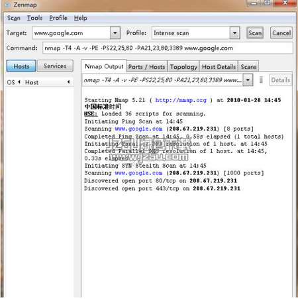Switch to the Nmap Output tab
Viewport: 298px width, 299px height.
(104, 66)
